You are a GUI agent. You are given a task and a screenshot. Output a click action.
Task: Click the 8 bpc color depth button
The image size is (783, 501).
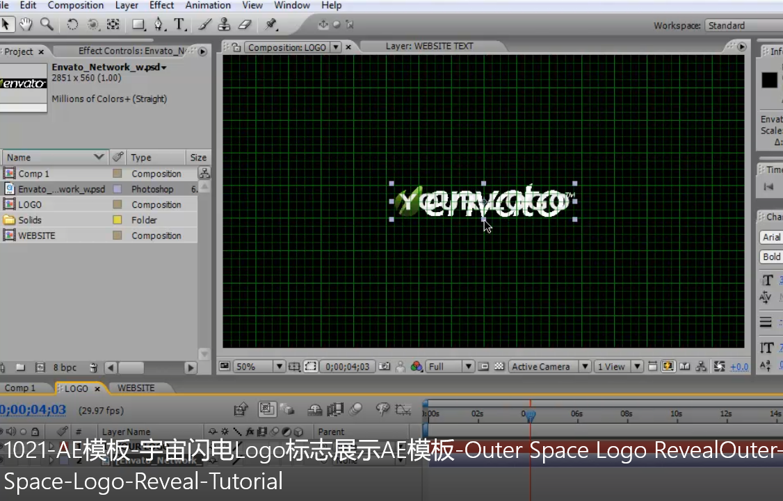pyautogui.click(x=65, y=368)
